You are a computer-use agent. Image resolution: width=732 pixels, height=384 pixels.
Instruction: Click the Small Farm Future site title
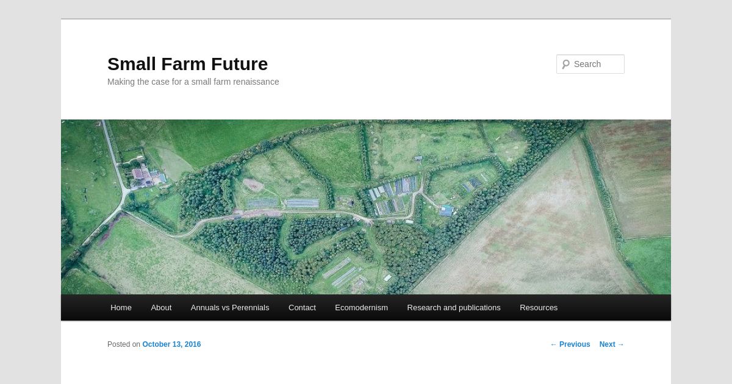click(x=187, y=64)
